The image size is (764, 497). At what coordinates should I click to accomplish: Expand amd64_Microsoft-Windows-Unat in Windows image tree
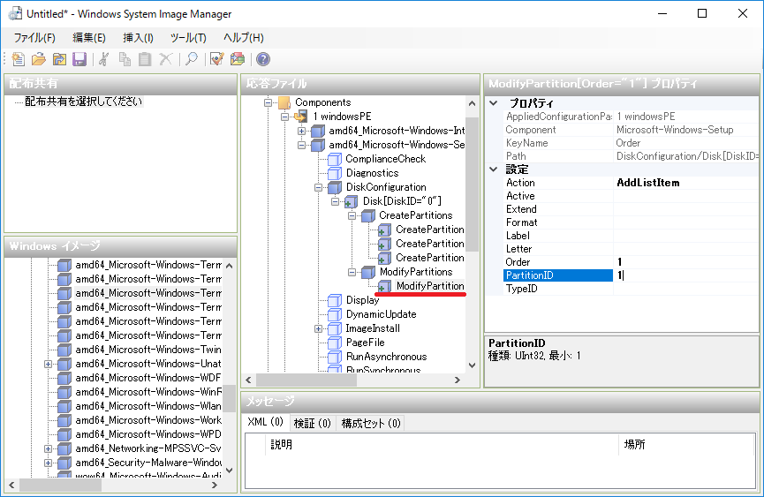point(48,364)
